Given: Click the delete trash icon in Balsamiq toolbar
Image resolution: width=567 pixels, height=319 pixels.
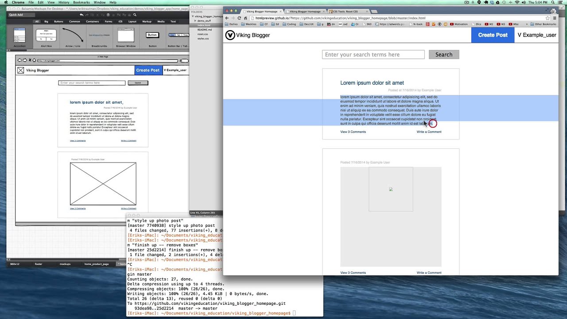Looking at the screenshot, I should pos(114,15).
